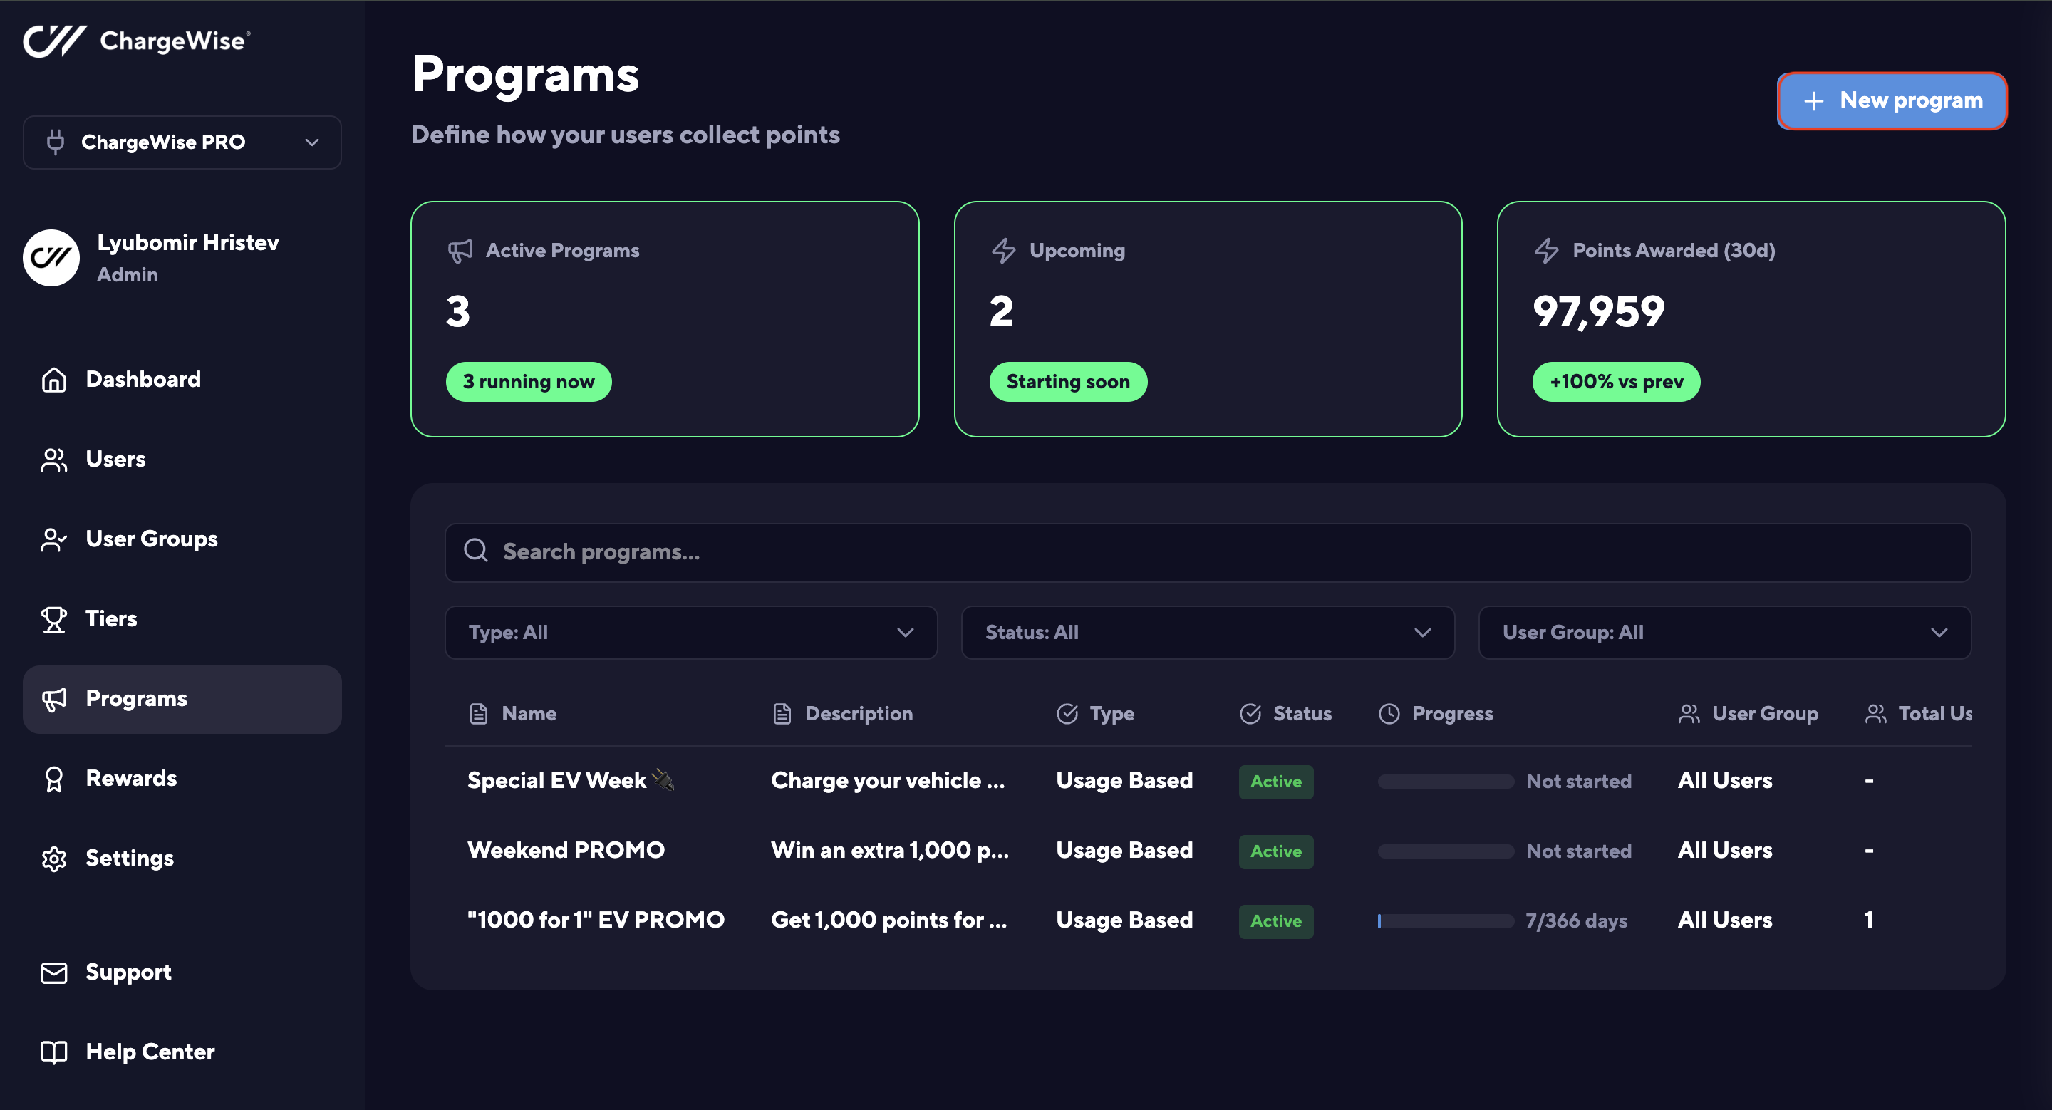This screenshot has width=2052, height=1110.
Task: Click the New program button
Action: point(1891,100)
